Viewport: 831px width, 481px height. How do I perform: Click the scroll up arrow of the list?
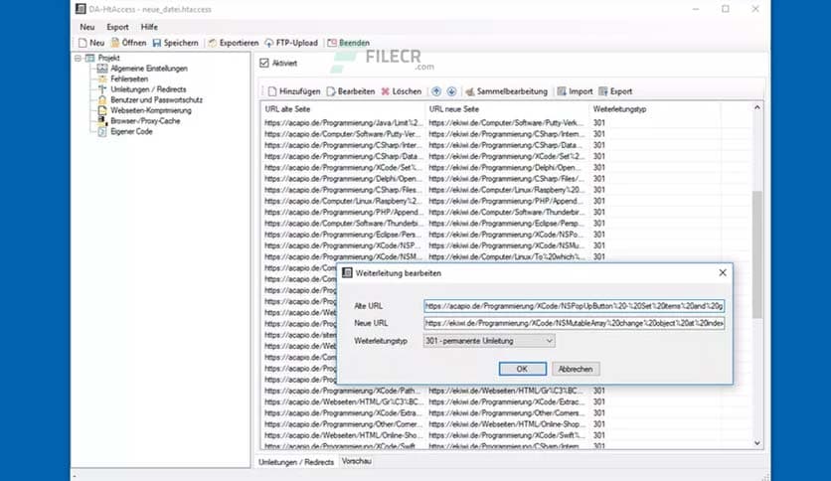point(757,107)
